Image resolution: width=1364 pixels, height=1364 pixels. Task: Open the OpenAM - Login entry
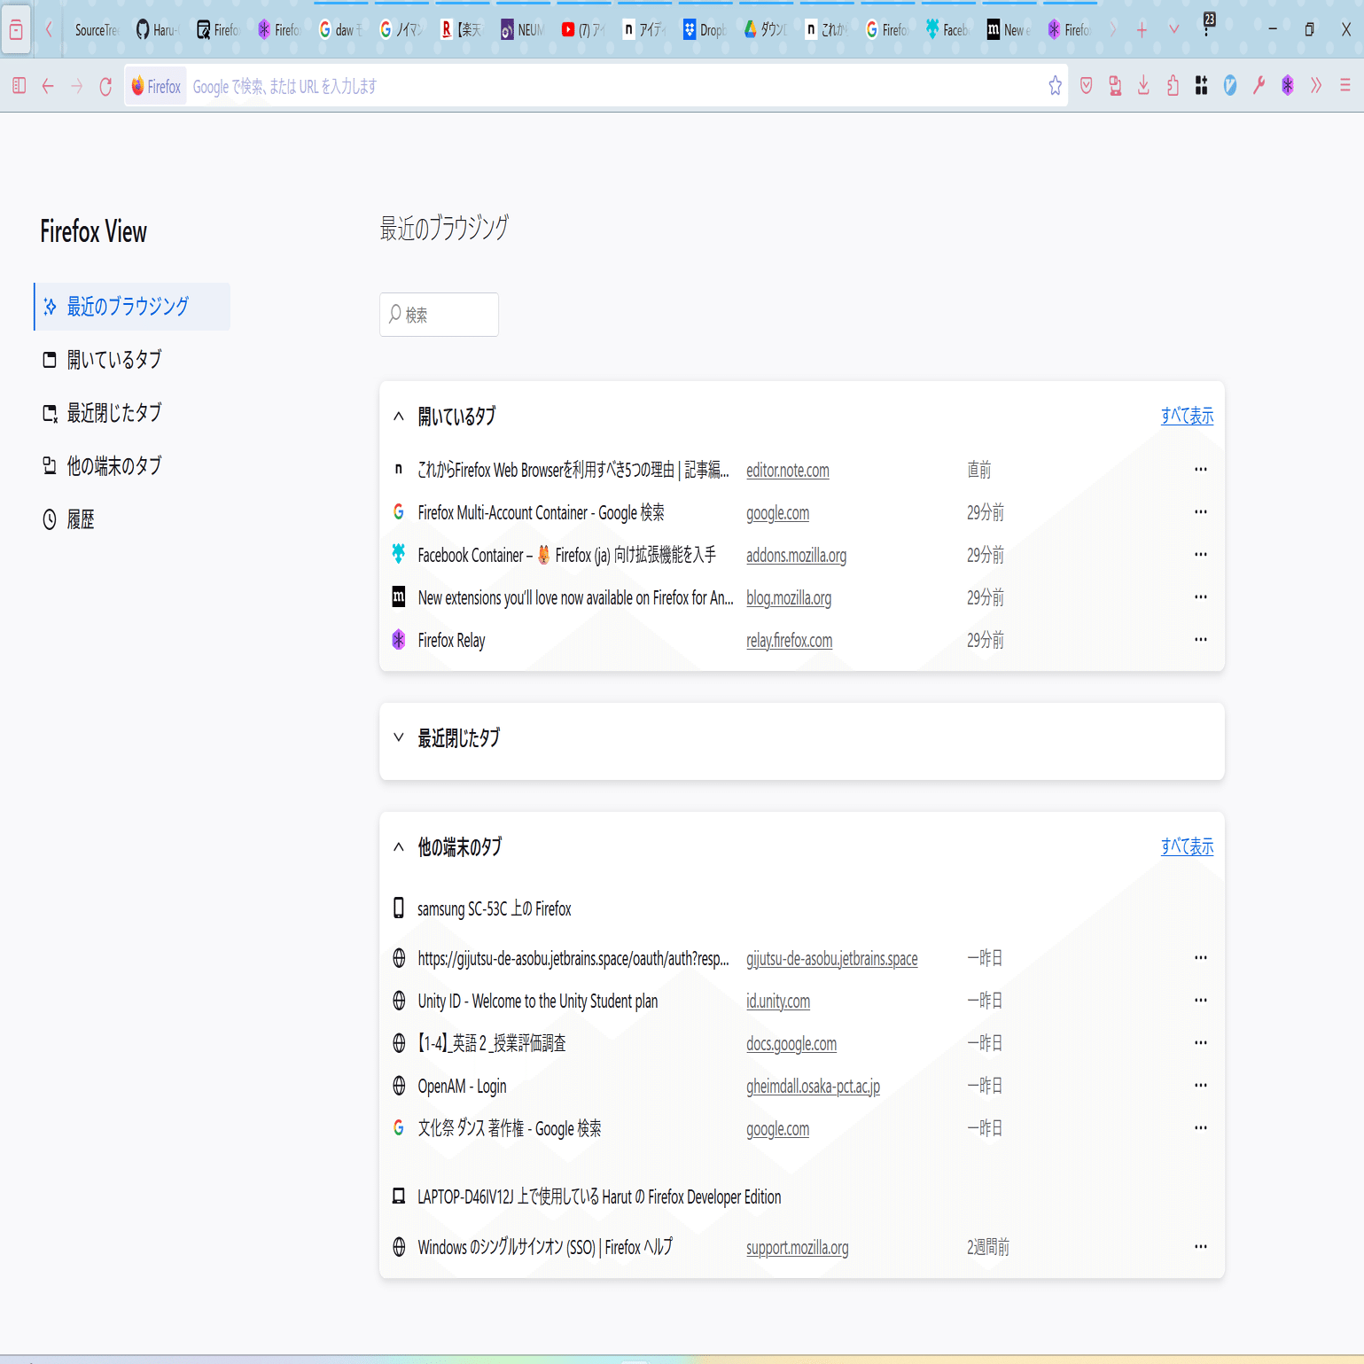click(x=462, y=1087)
